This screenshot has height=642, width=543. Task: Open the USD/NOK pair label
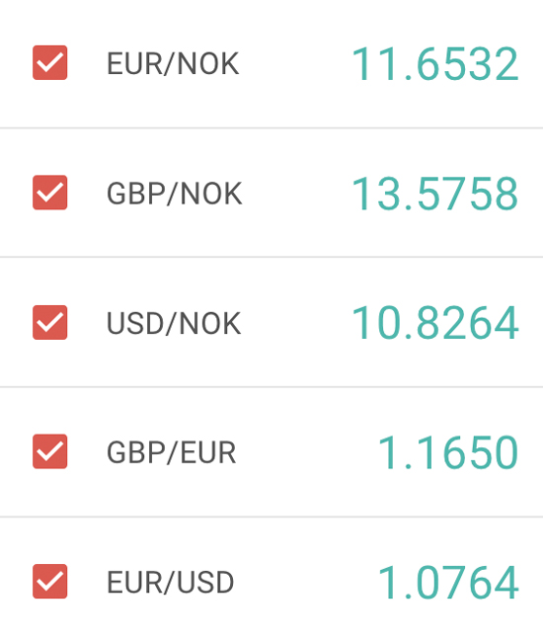(x=174, y=323)
